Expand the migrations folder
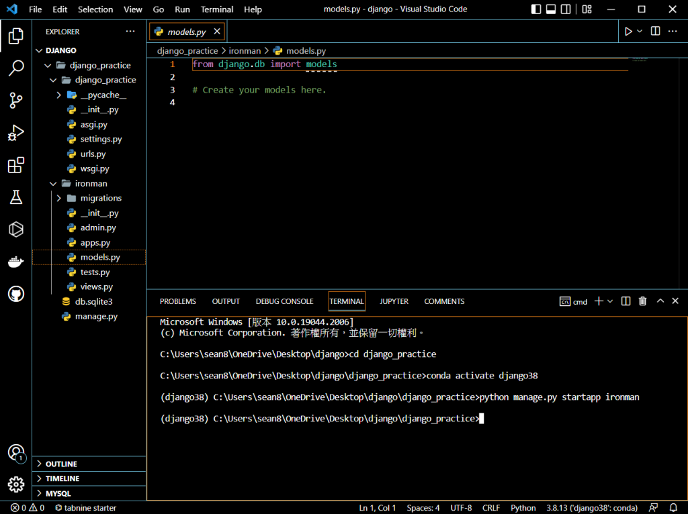Image resolution: width=688 pixels, height=514 pixels. 59,198
